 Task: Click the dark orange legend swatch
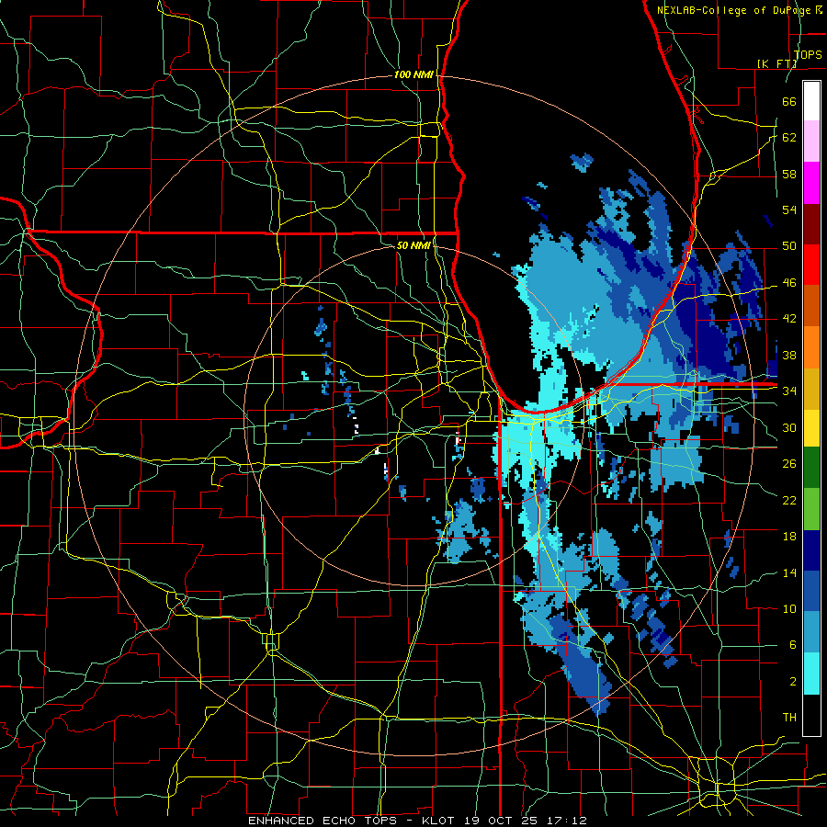(811, 306)
